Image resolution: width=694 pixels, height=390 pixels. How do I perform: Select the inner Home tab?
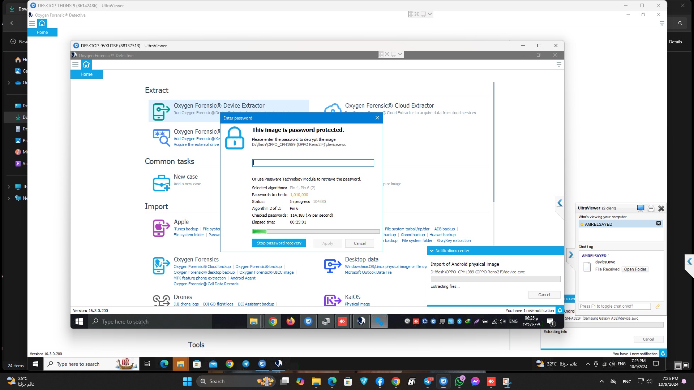[86, 74]
